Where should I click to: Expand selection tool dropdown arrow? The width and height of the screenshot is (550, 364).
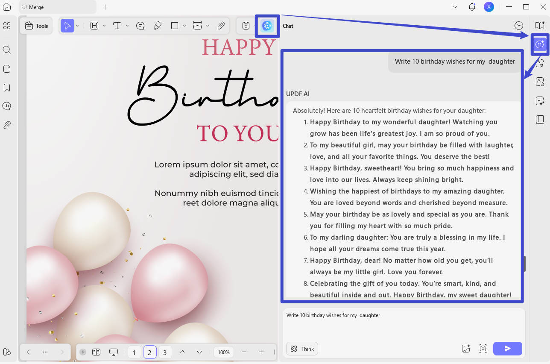pos(77,26)
